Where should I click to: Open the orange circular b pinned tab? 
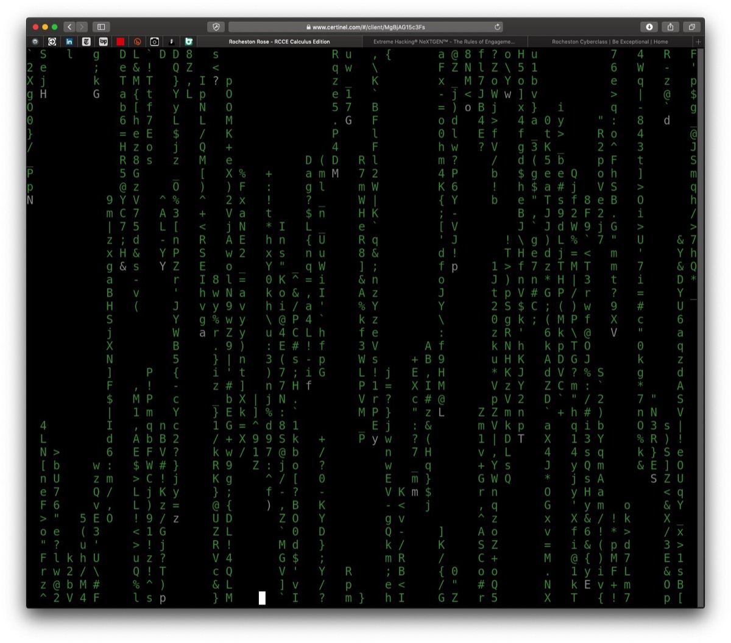click(138, 41)
